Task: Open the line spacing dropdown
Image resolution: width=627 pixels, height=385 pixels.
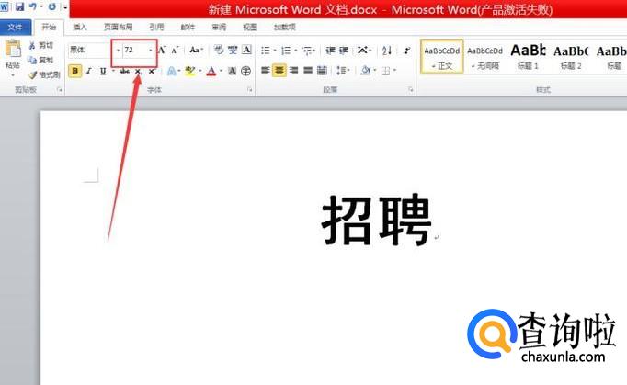Action: point(342,70)
